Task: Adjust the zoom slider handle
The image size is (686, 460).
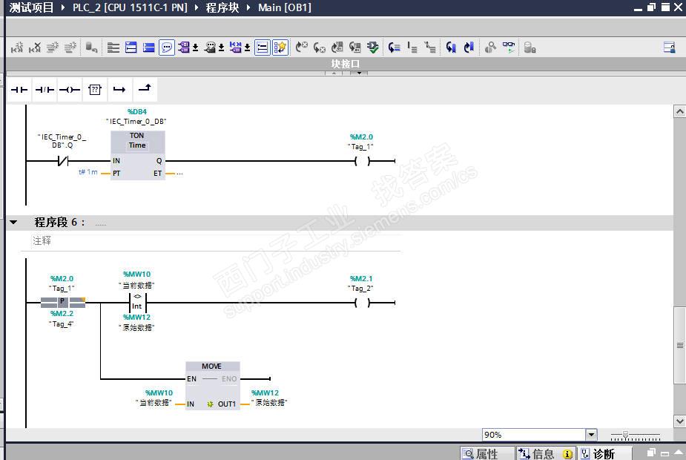Action: pos(626,435)
